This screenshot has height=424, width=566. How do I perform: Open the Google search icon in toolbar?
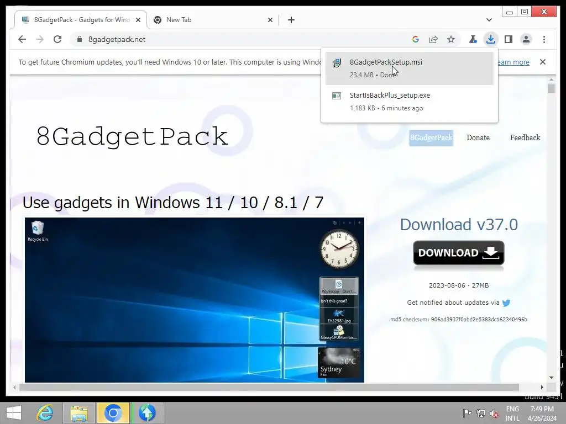[x=416, y=39]
